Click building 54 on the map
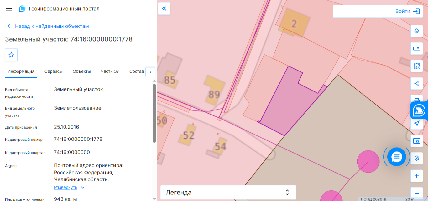This screenshot has height=201, width=428. pos(220,146)
